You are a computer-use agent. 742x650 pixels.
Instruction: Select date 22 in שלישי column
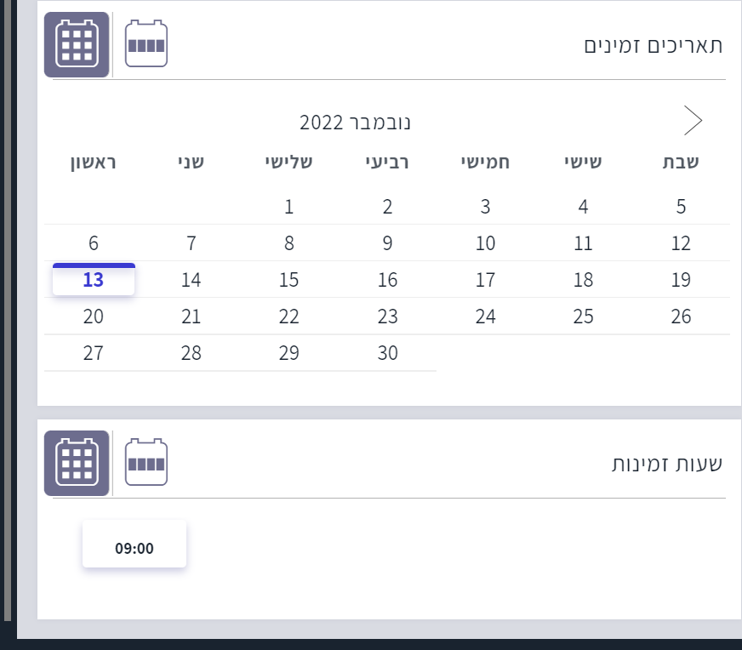(289, 316)
